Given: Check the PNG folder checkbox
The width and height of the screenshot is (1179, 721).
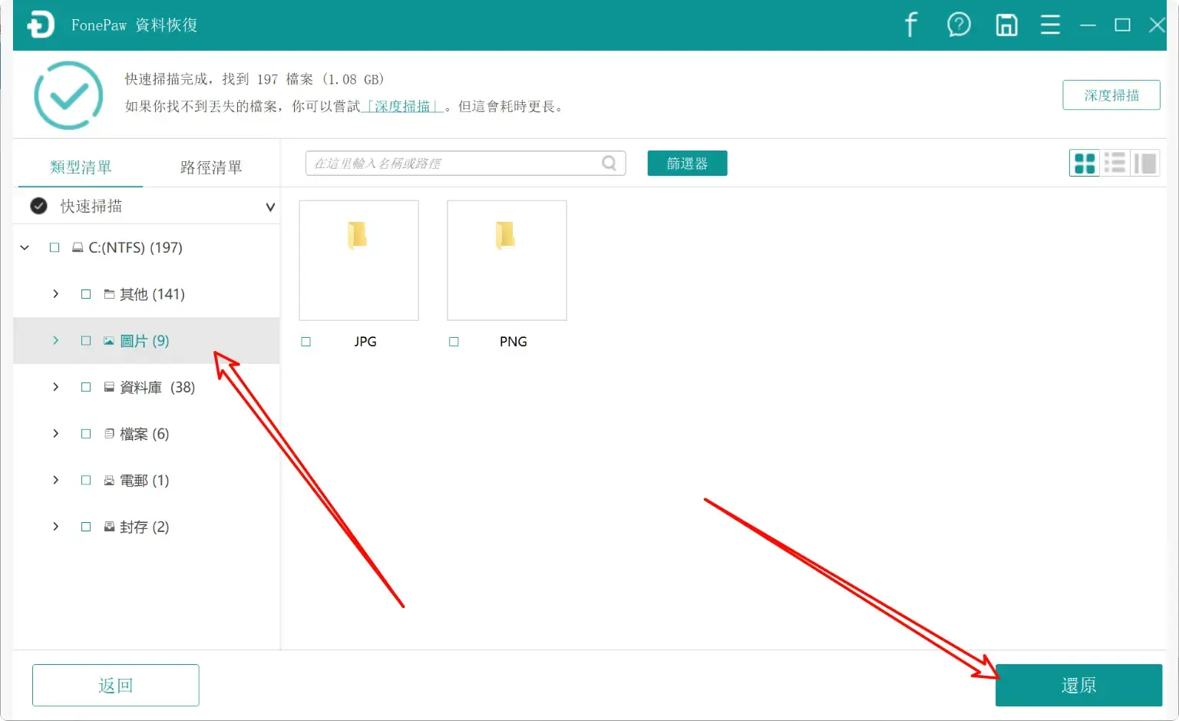Looking at the screenshot, I should coord(454,342).
